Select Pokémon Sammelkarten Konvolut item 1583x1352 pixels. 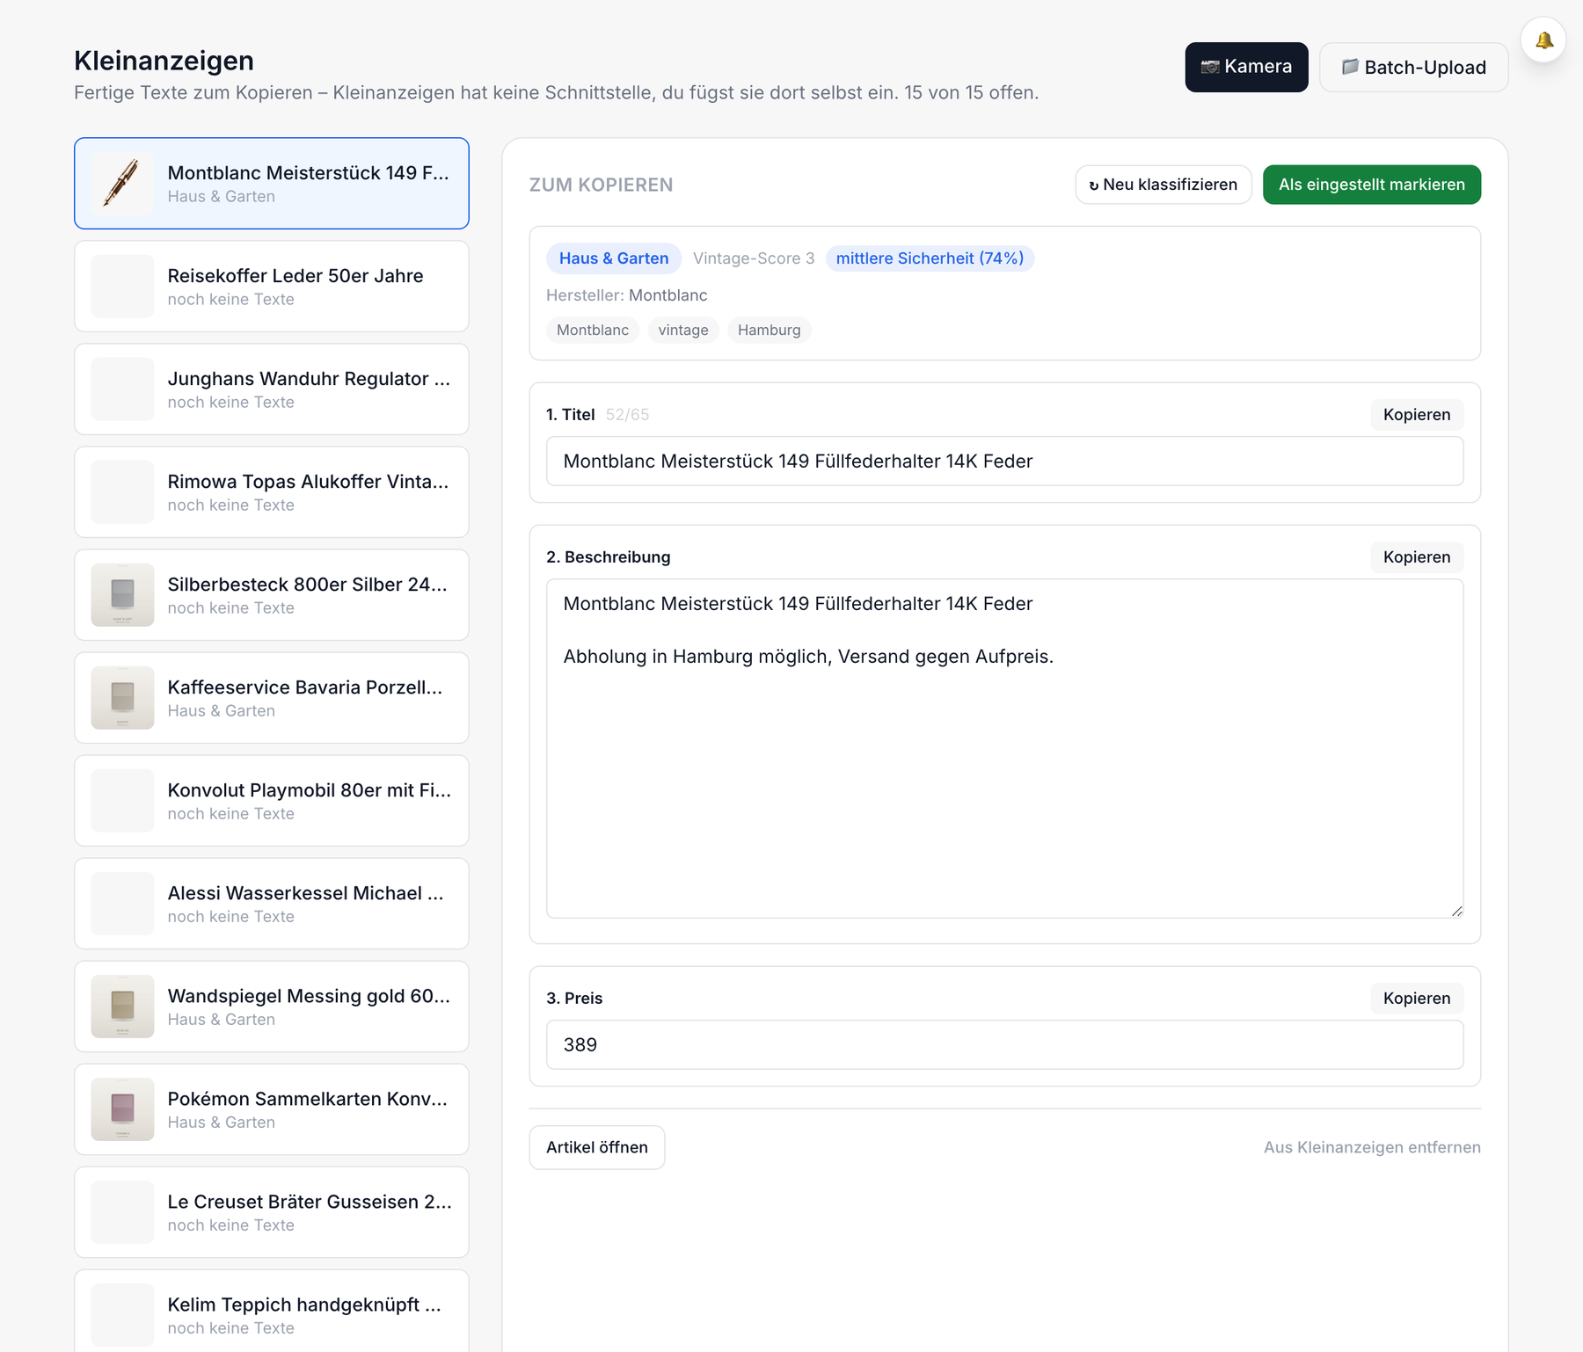272,1109
